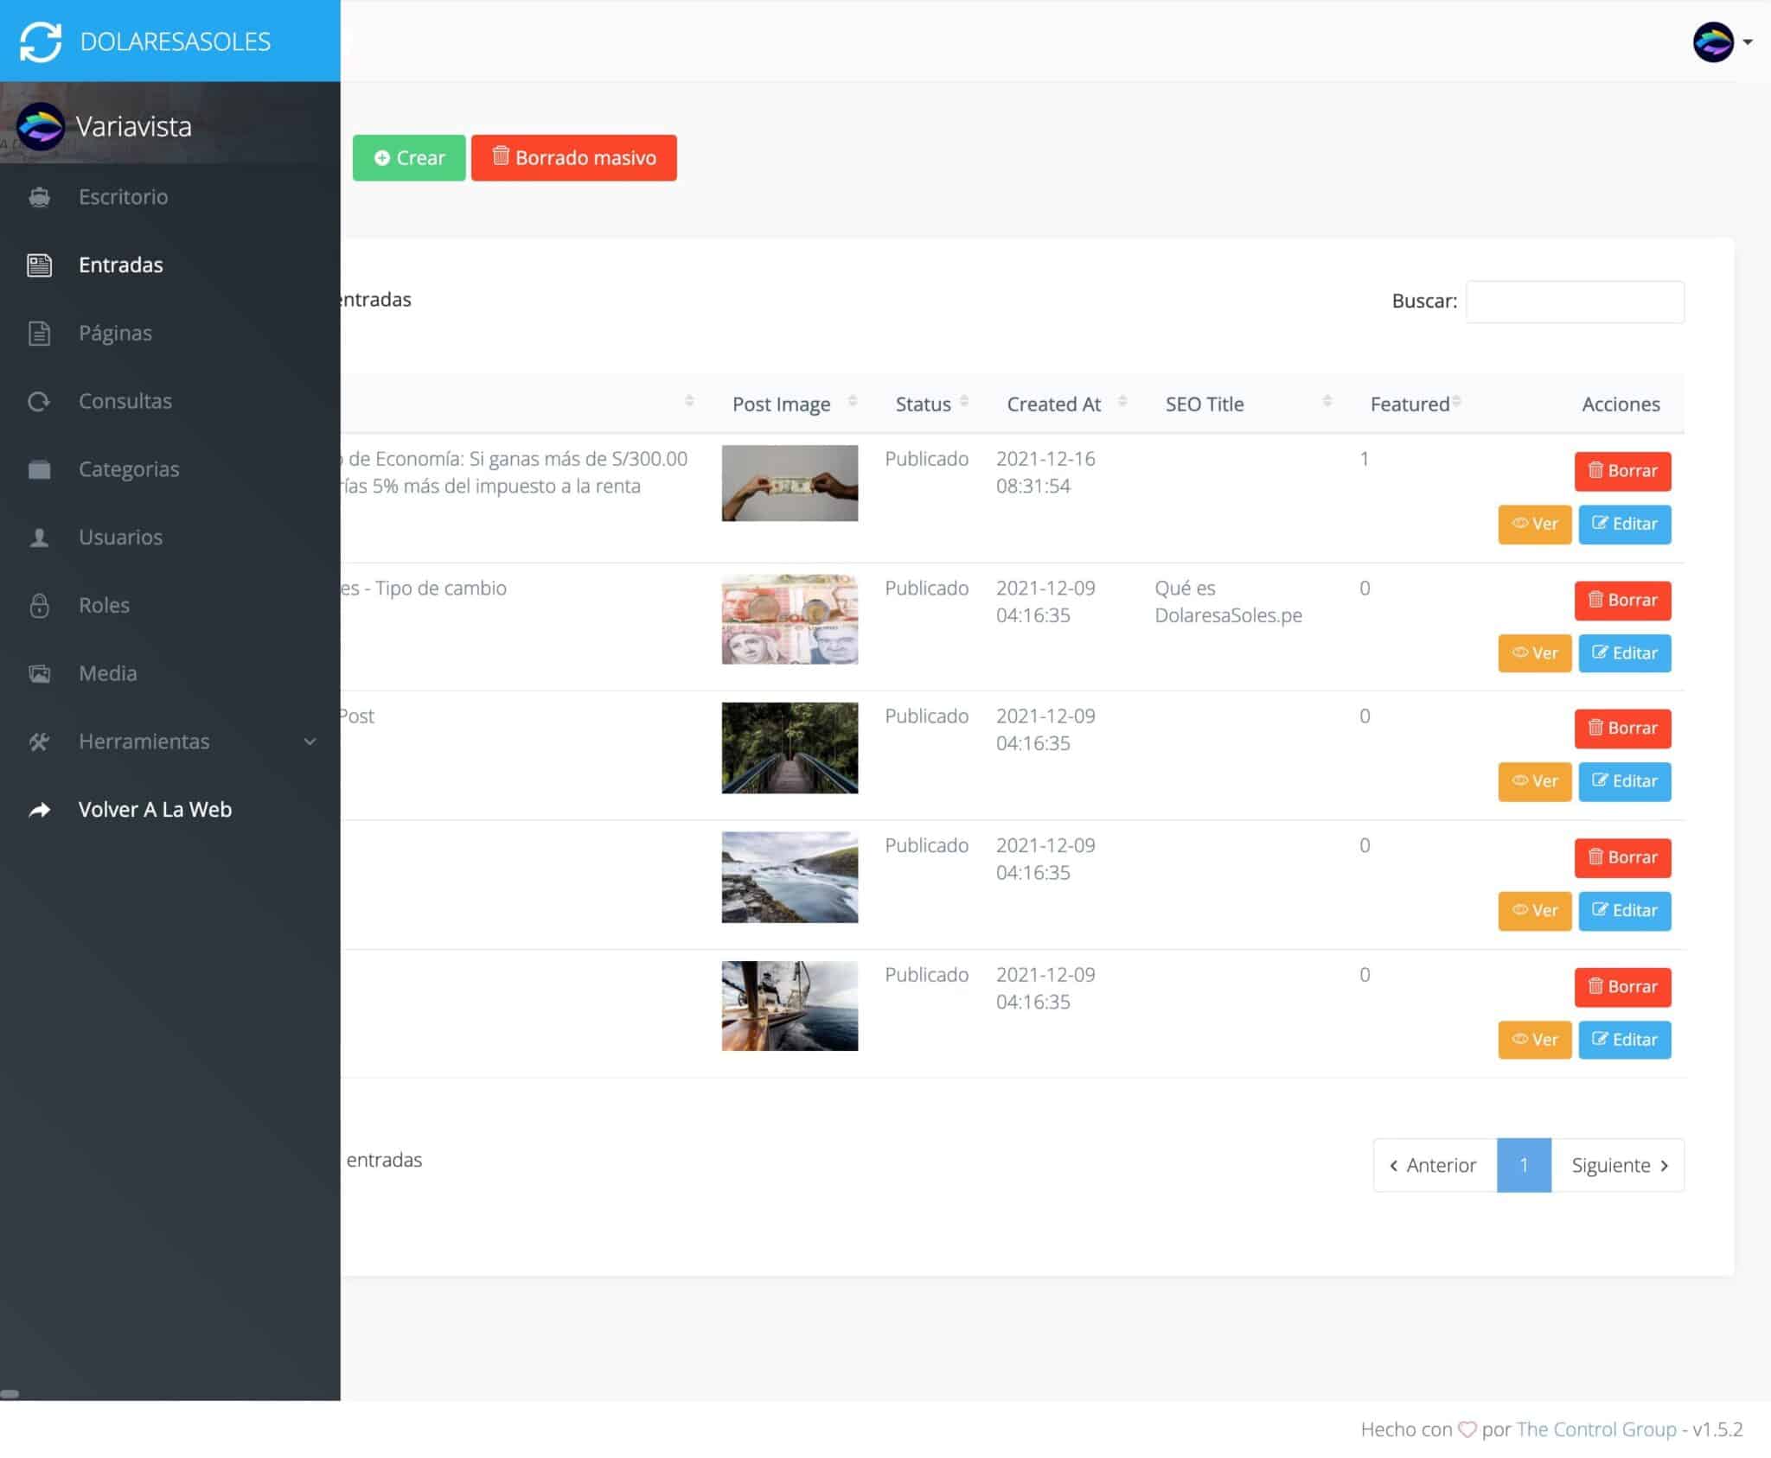The height and width of the screenshot is (1458, 1771).
Task: View the post about impuesto a la renta
Action: (1535, 525)
